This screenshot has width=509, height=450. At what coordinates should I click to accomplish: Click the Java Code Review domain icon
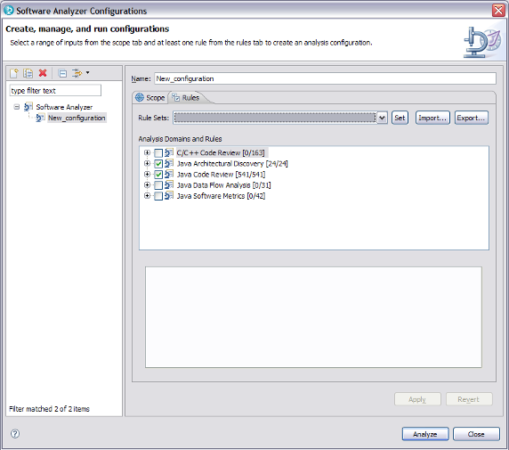coord(169,175)
